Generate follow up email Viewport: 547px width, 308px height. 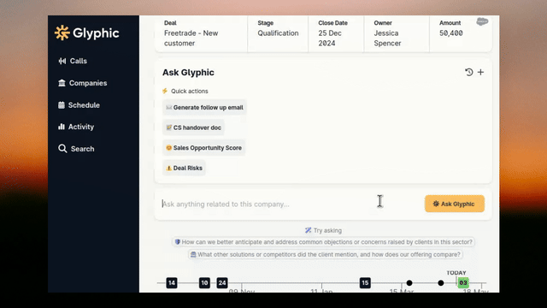[x=204, y=108]
